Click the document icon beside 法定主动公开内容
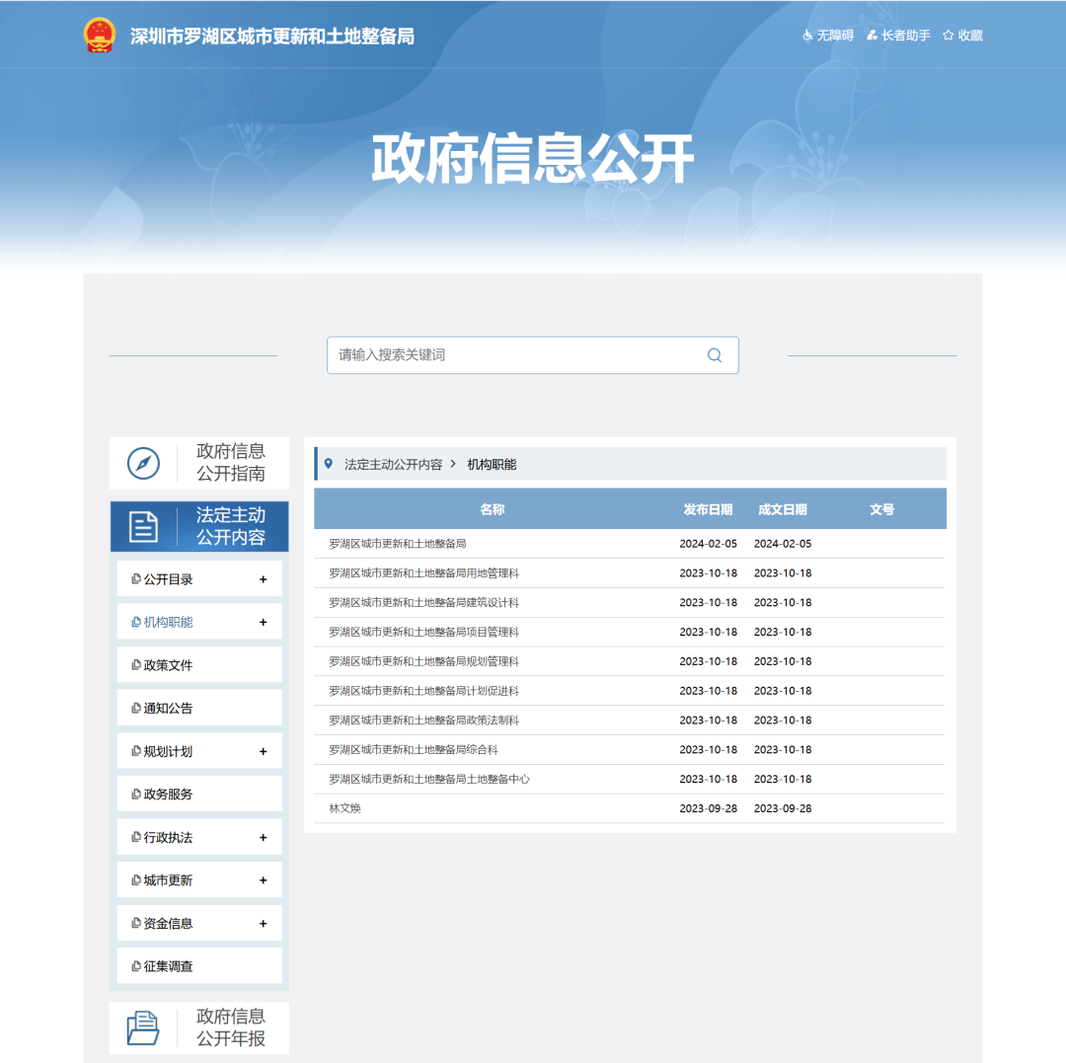This screenshot has height=1063, width=1066. coord(143,527)
